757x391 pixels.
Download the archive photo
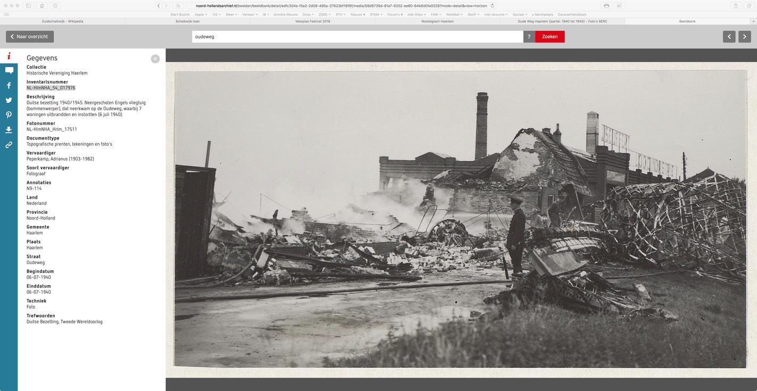click(9, 130)
